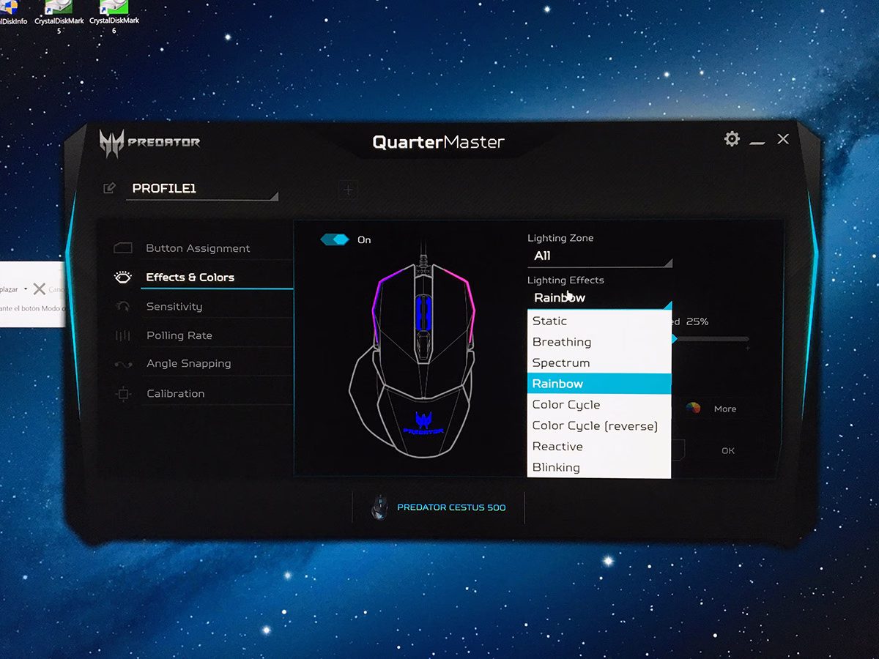Choose the Static lighting effect
879x659 pixels.
(599, 321)
